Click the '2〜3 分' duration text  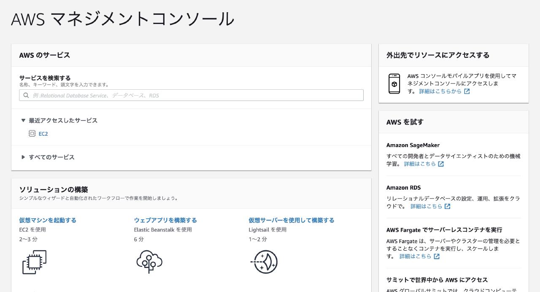28,239
